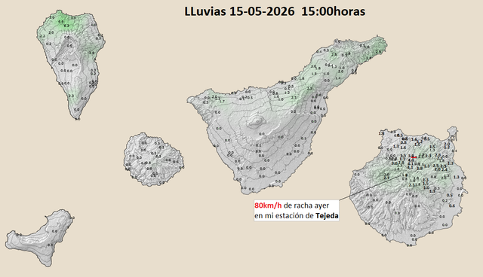483x277 pixels.
Task: Click the red station marker on Gran Canaria
Action: point(414,157)
